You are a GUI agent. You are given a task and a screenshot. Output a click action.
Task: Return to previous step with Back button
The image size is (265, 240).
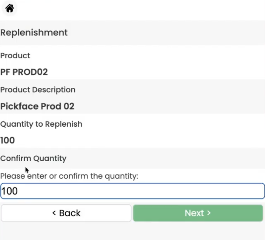(x=66, y=213)
